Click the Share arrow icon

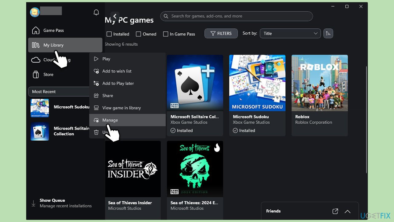[96, 96]
